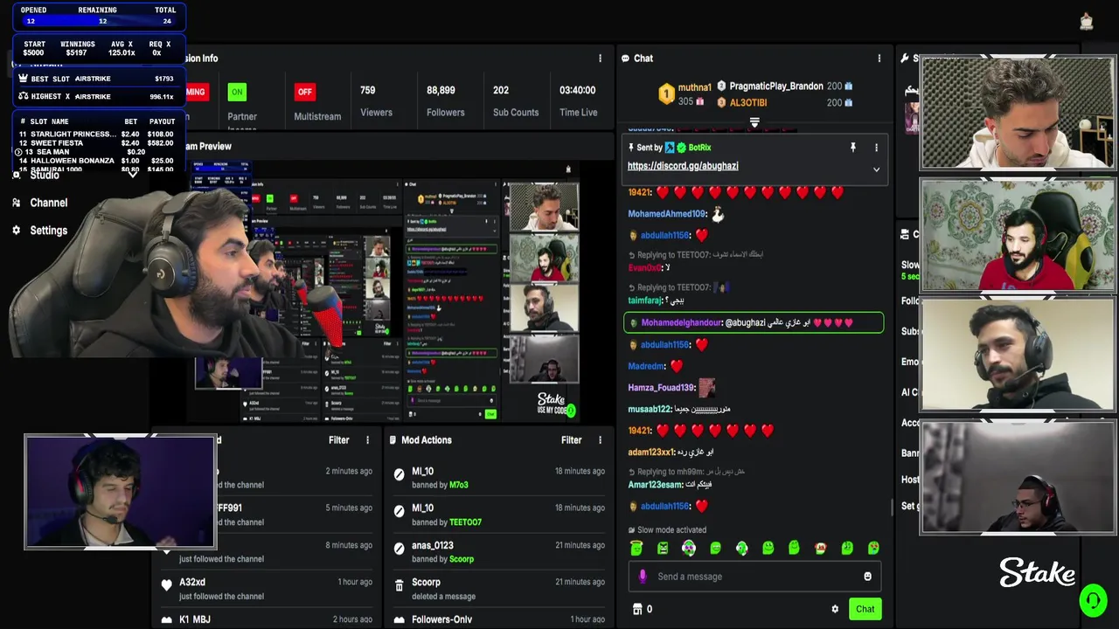Click the Stream Preview thumbnail
Viewport: 1119px width, 629px height.
[x=385, y=292]
